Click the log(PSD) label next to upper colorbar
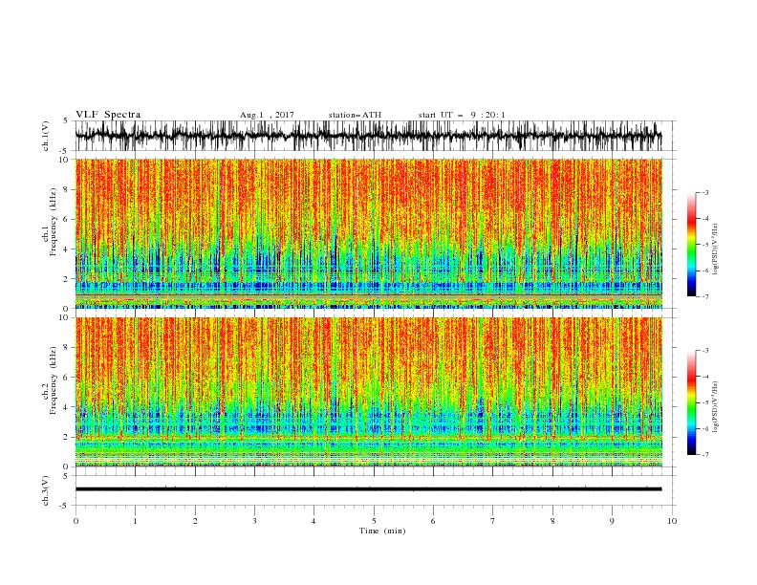The width and height of the screenshot is (757, 585). point(716,249)
